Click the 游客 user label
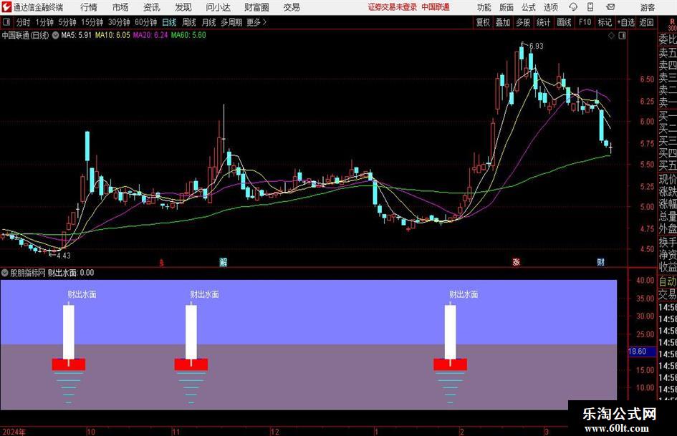This screenshot has height=436, width=677. (x=647, y=7)
